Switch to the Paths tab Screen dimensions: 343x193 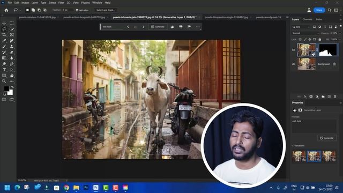point(319,19)
